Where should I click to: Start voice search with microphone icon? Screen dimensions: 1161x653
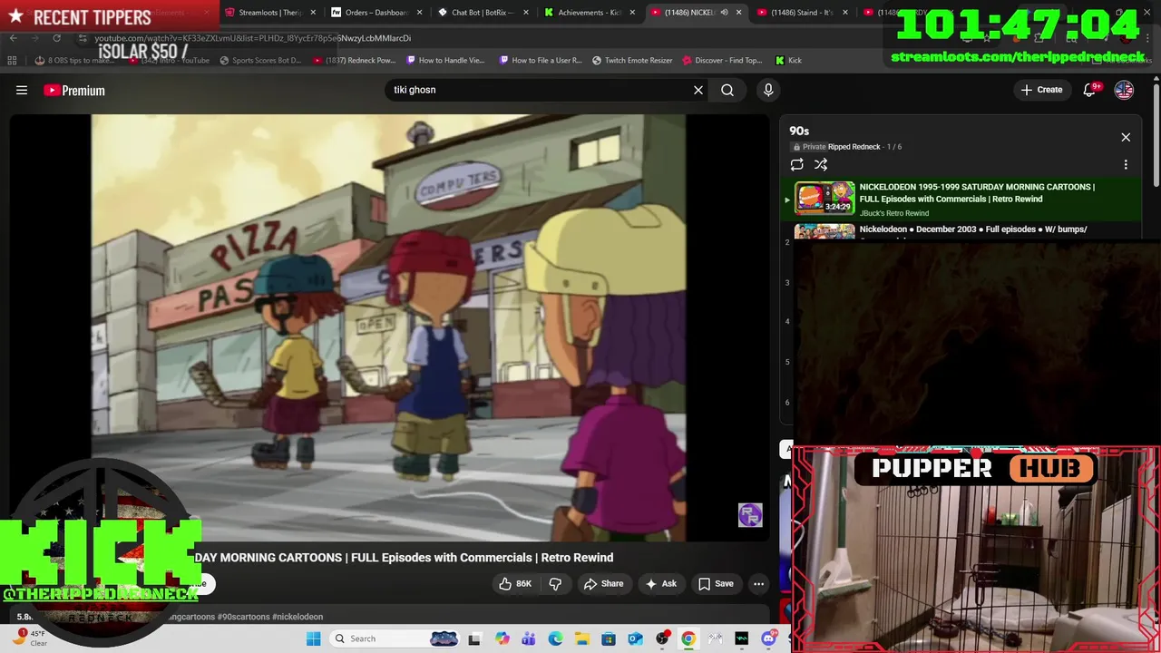click(768, 90)
